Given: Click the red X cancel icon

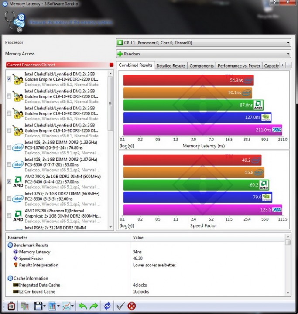Looking at the screenshot, I should (x=132, y=306).
